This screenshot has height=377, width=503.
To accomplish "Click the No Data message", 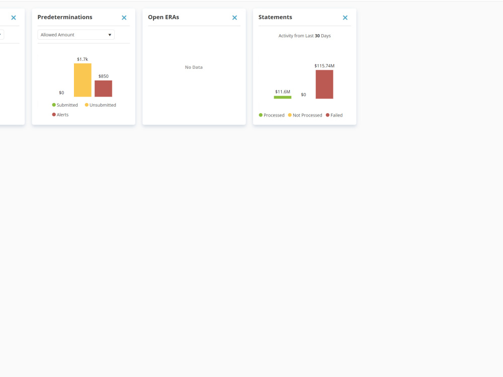I will (194, 67).
